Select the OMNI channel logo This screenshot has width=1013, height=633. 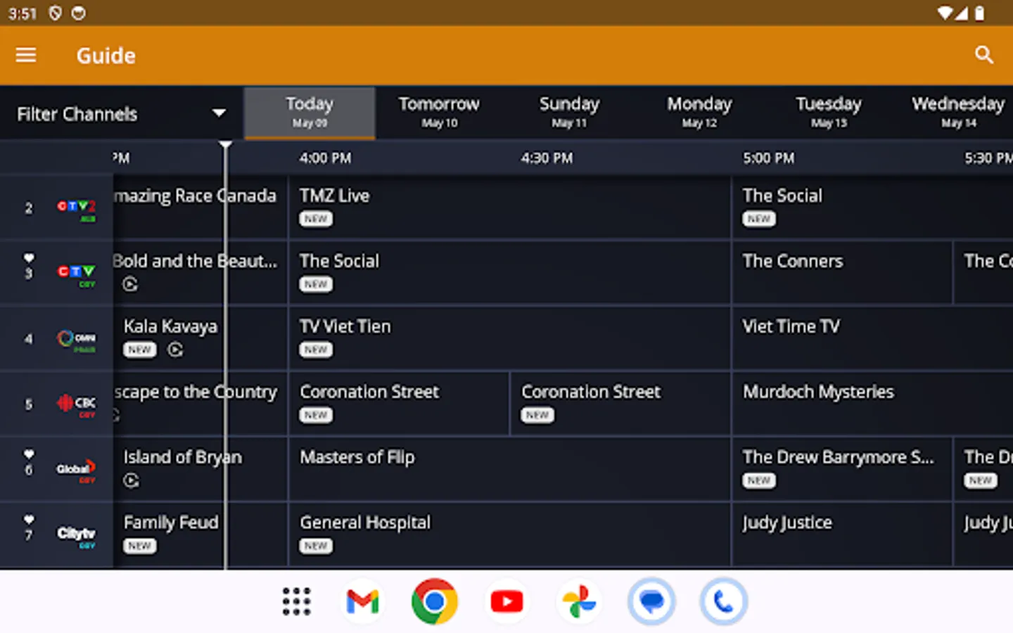click(75, 338)
